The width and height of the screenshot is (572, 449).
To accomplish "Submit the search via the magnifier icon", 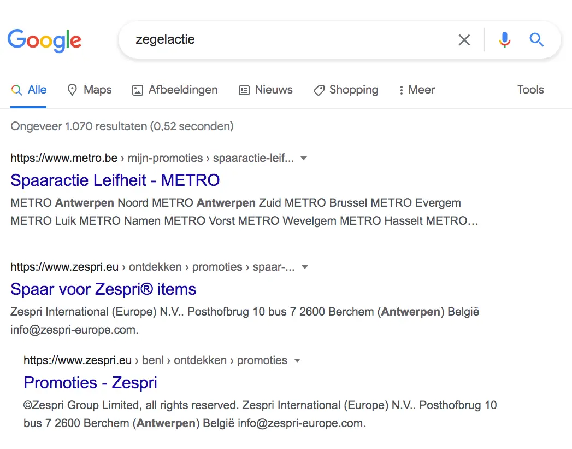I will pos(536,39).
